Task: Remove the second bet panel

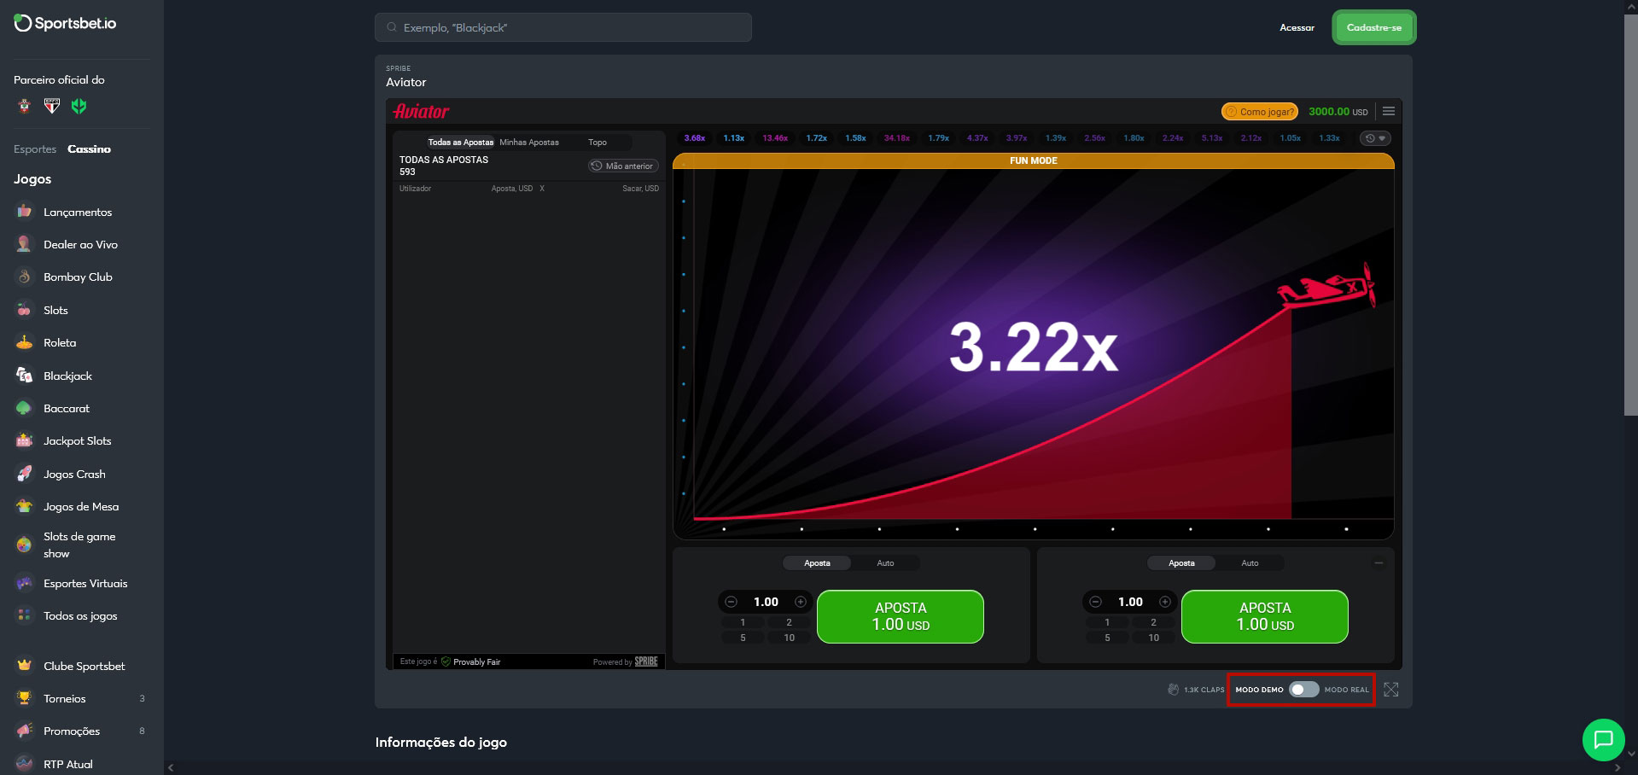Action: tap(1379, 562)
